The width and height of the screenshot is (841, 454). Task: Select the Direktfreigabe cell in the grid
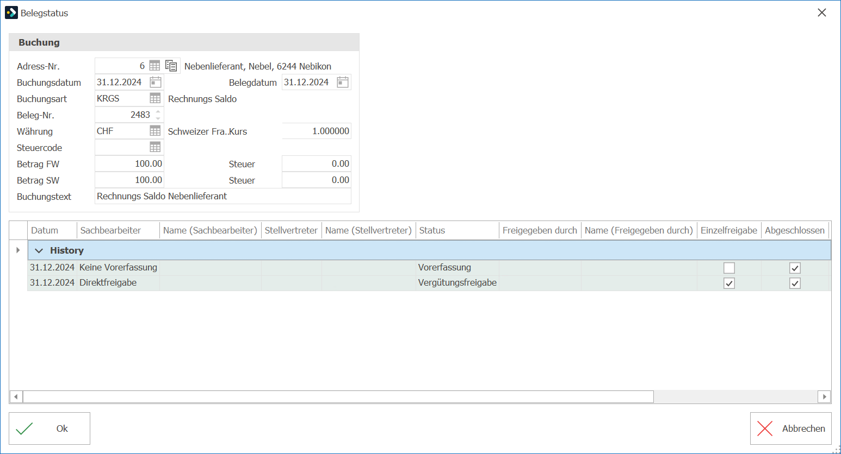[118, 282]
